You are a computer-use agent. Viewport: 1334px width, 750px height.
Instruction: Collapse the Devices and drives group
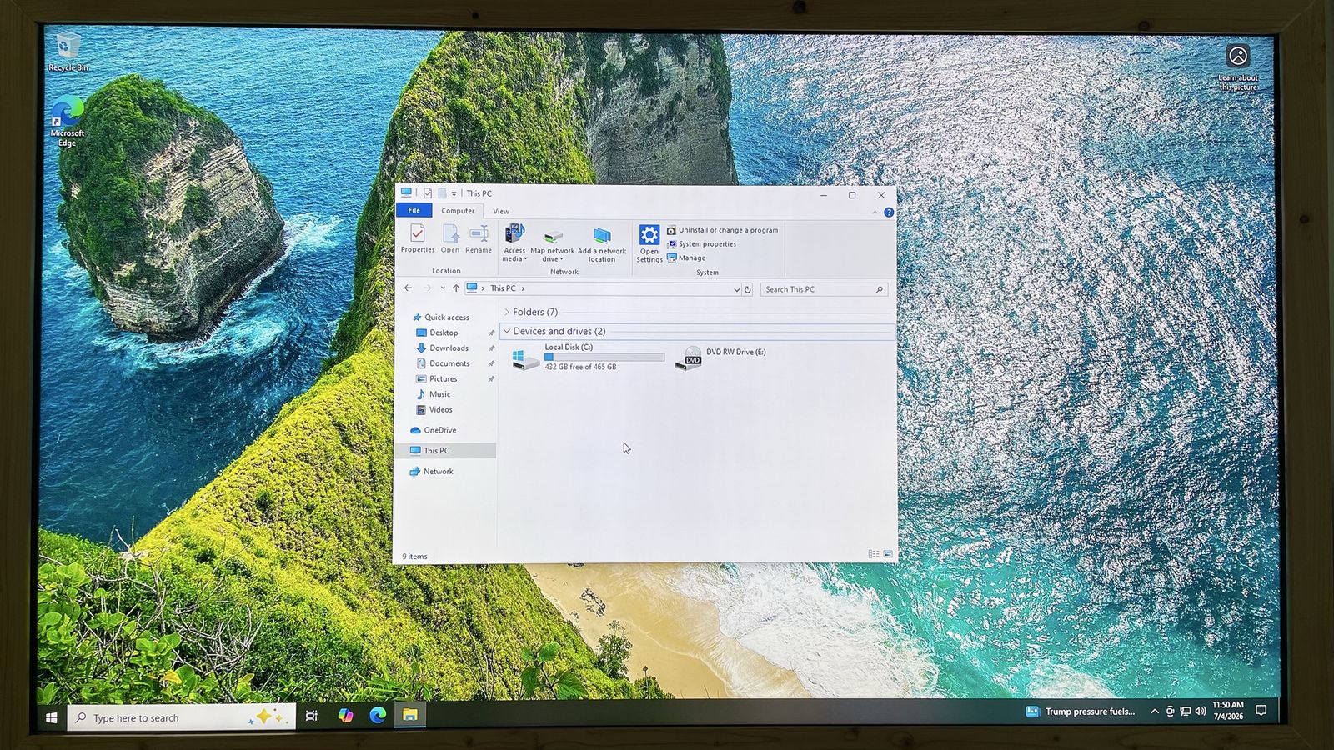506,331
